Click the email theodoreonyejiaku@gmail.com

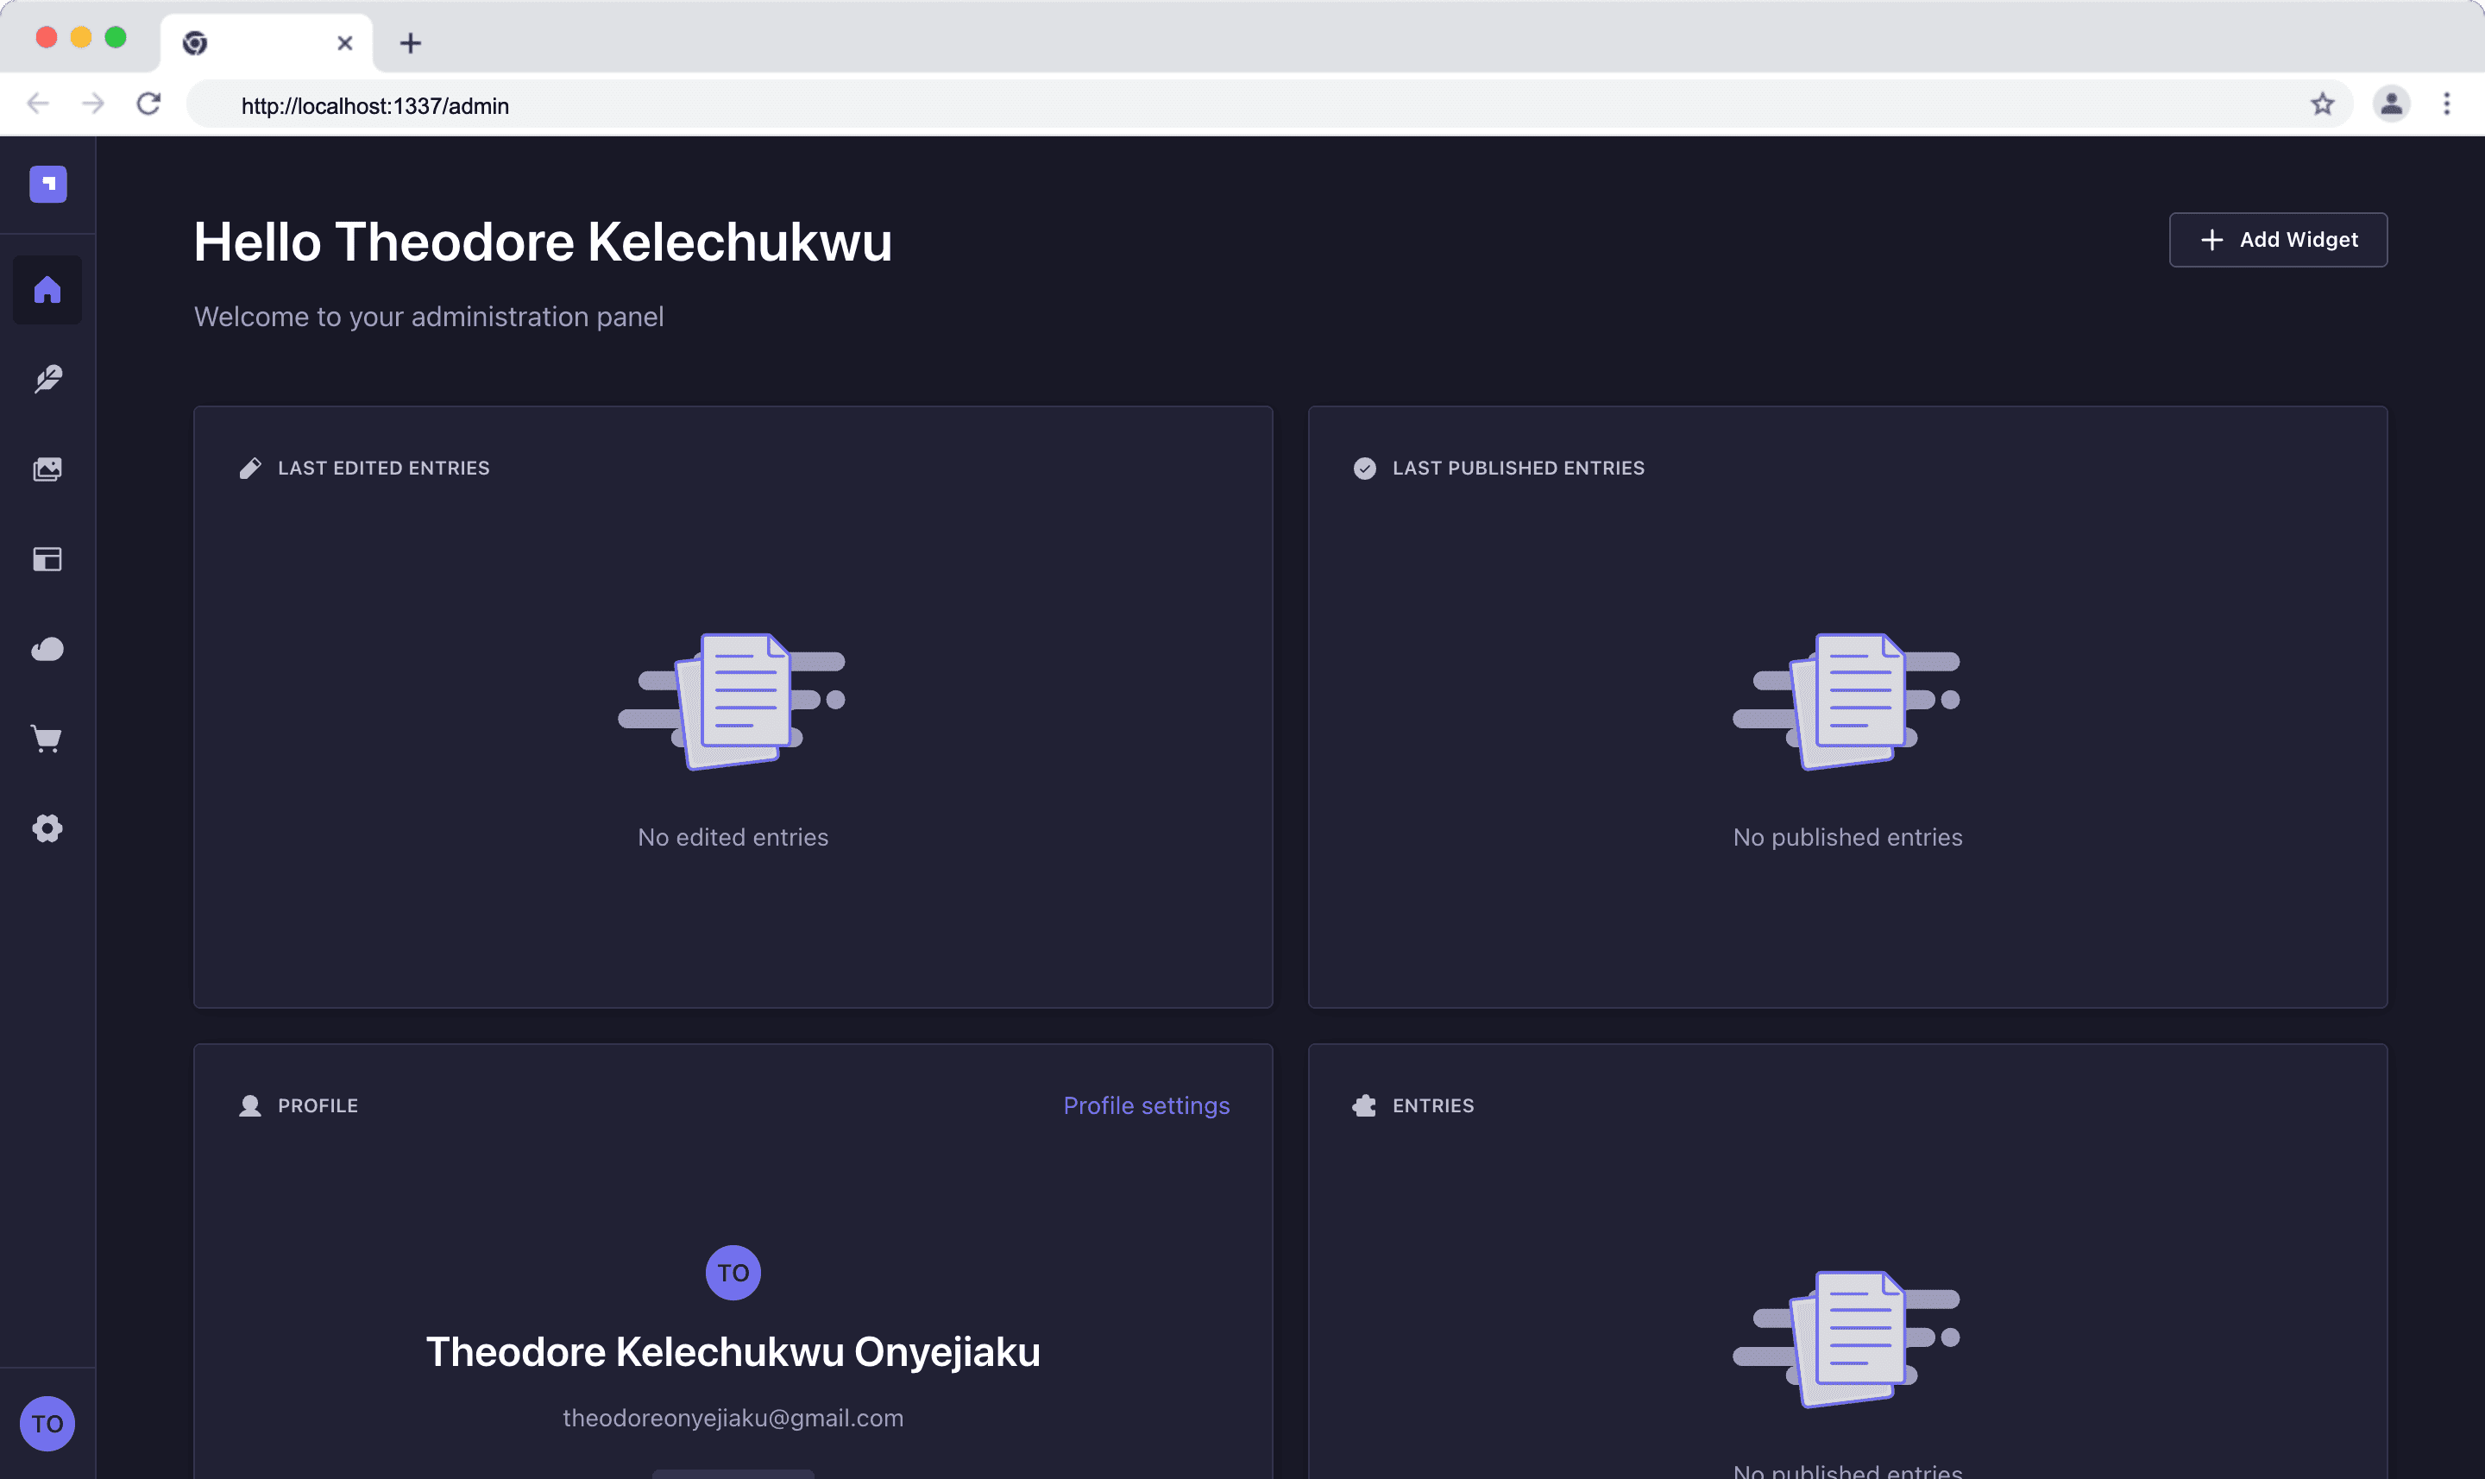click(733, 1419)
